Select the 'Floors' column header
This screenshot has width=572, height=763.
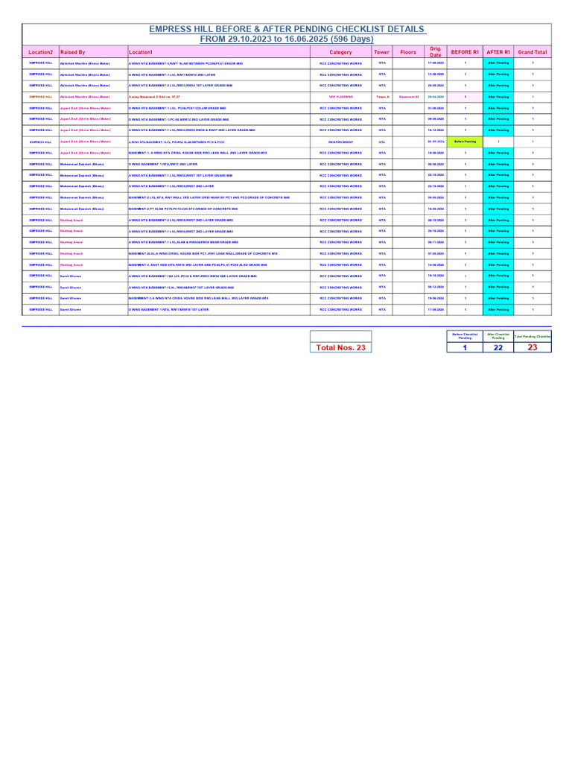(x=408, y=52)
